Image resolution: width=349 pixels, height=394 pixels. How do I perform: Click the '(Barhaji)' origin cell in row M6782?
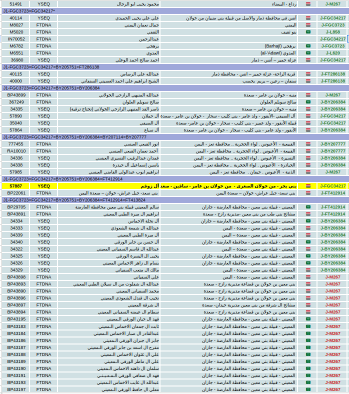tap(228, 46)
